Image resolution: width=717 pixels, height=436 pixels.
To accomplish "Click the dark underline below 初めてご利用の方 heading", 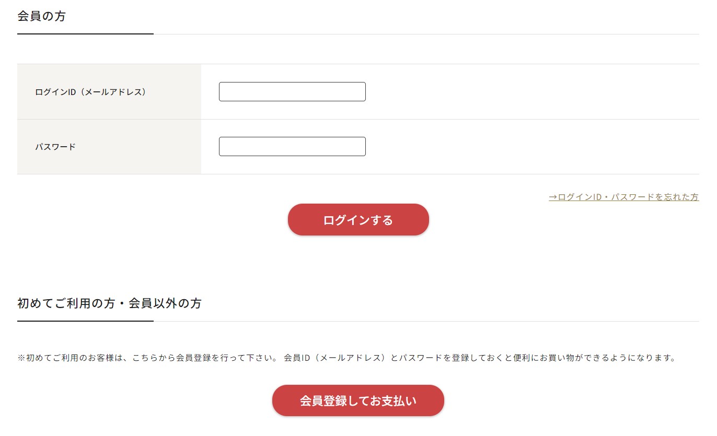I will tap(85, 321).
